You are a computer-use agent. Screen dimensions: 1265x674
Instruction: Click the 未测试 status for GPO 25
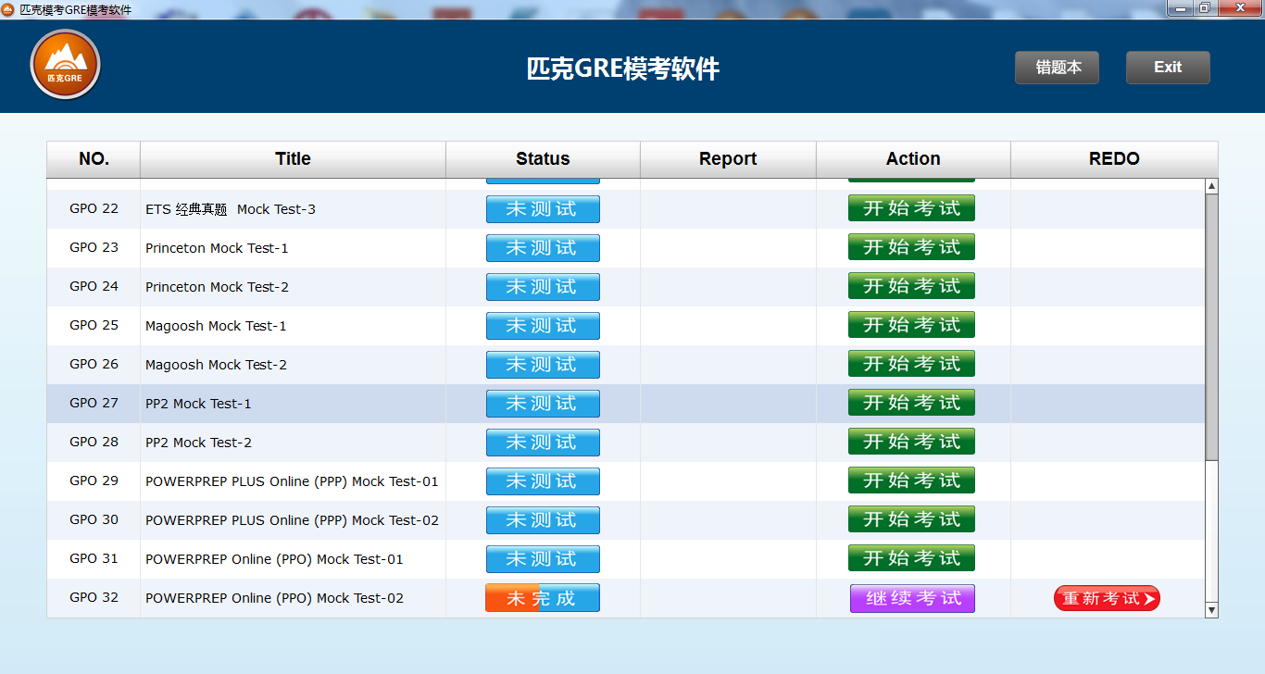543,326
